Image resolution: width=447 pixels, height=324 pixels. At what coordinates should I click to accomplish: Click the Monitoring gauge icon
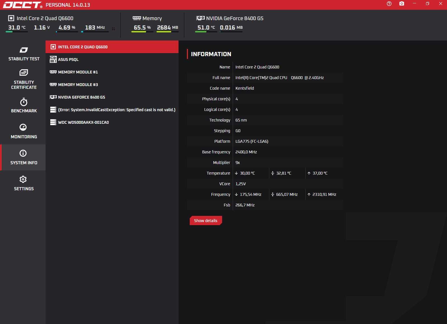[23, 127]
